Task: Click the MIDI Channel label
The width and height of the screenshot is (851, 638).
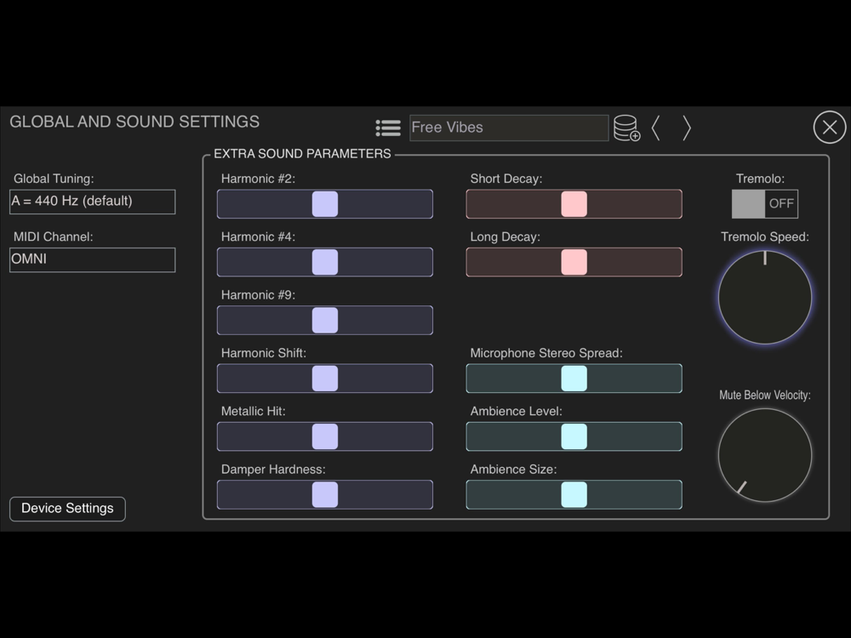Action: (x=53, y=236)
